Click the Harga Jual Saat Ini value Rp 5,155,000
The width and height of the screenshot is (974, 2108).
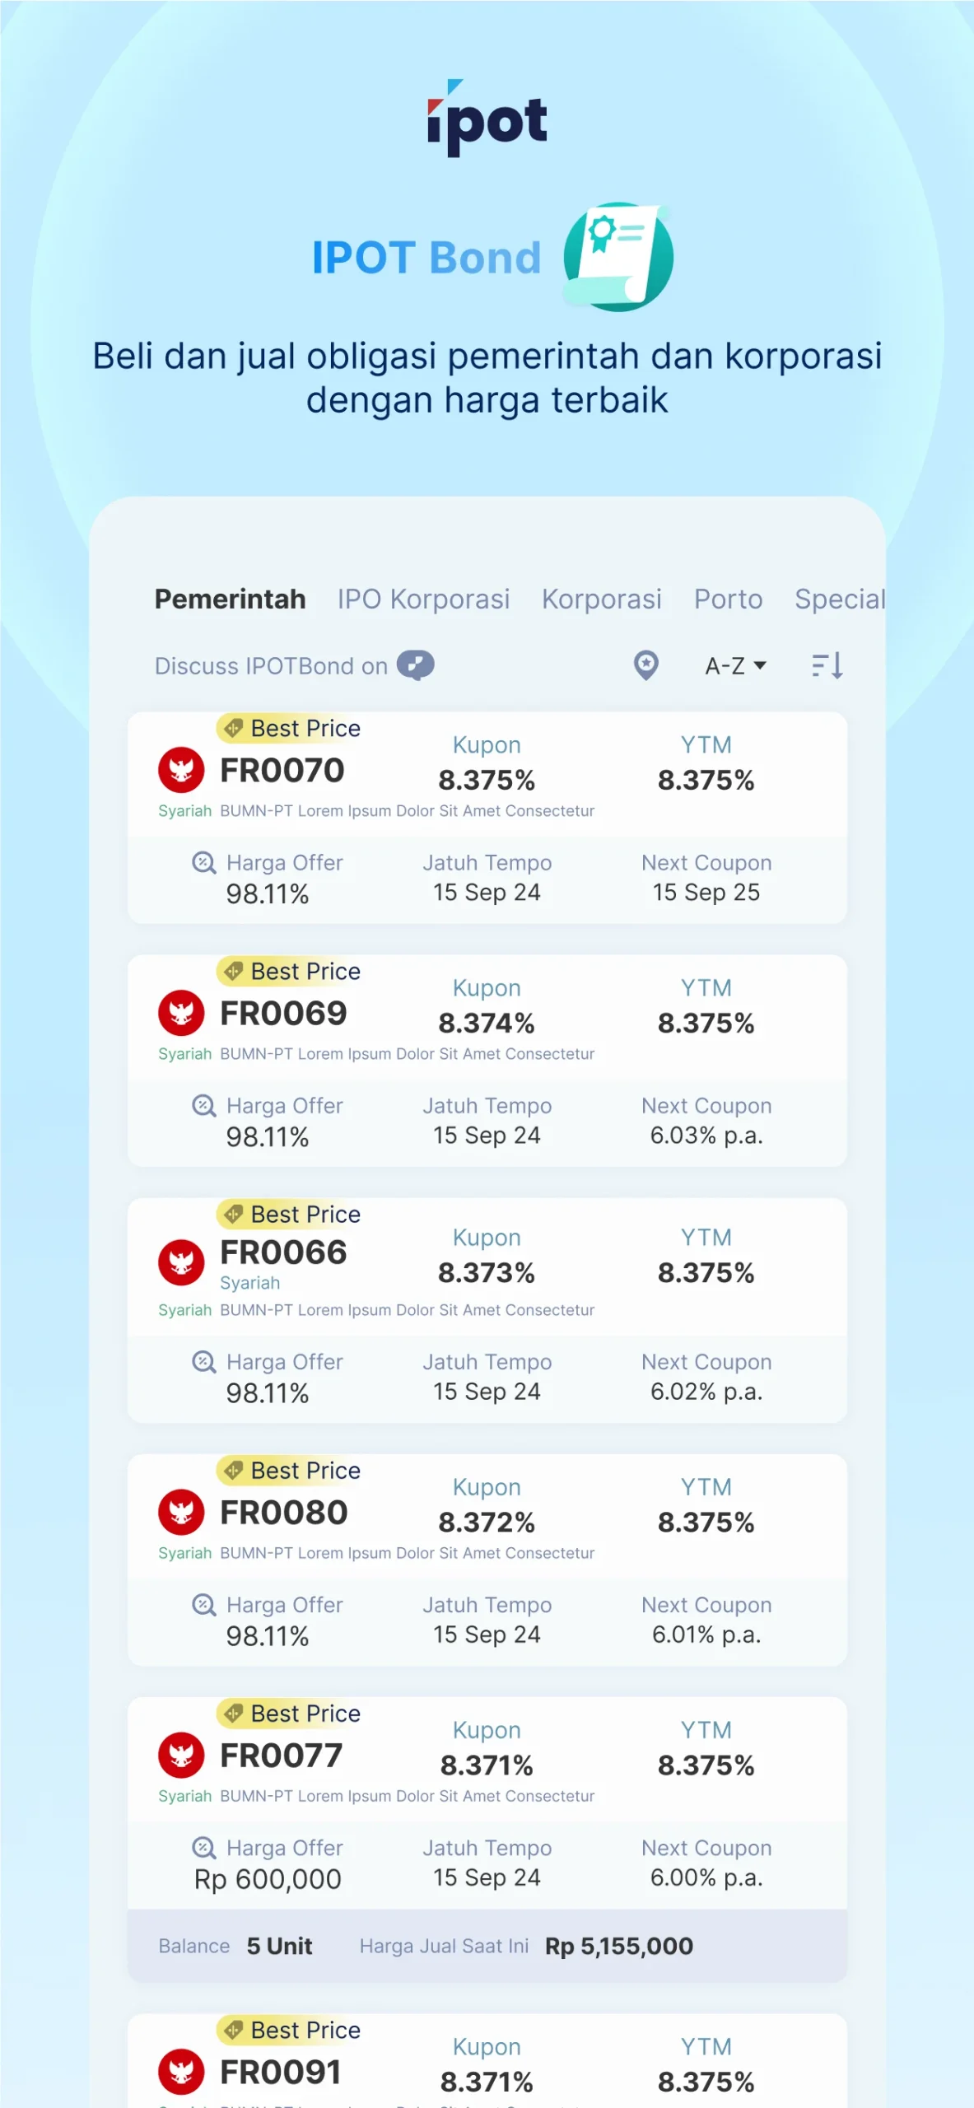point(618,1946)
